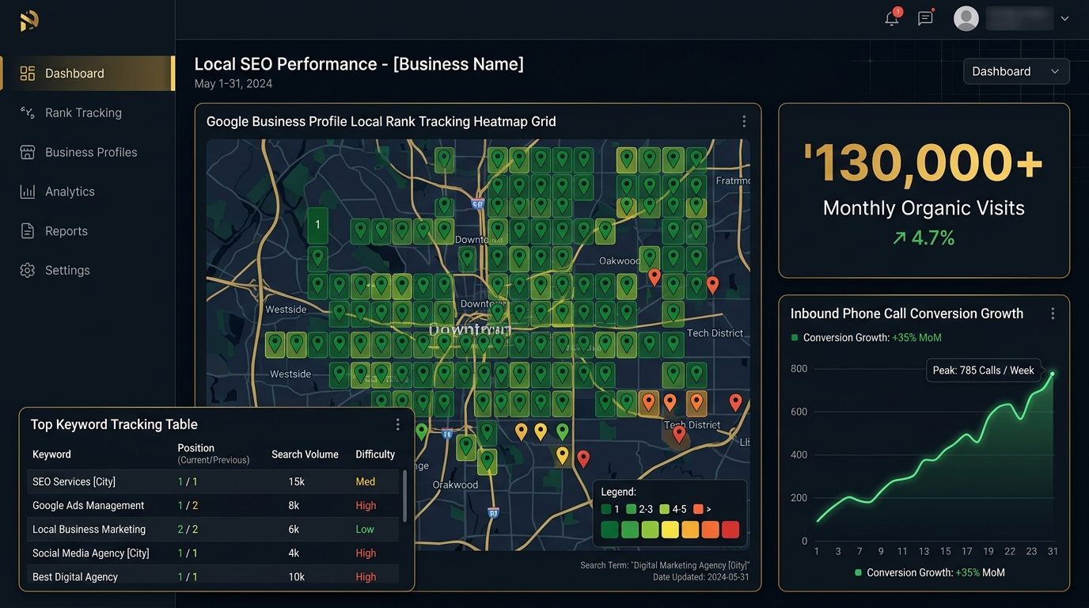Select the 'SEO Services [City]' keyword row
This screenshot has width=1089, height=608.
(x=213, y=481)
